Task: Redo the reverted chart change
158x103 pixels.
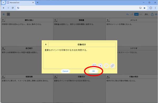Action: click(x=132, y=14)
